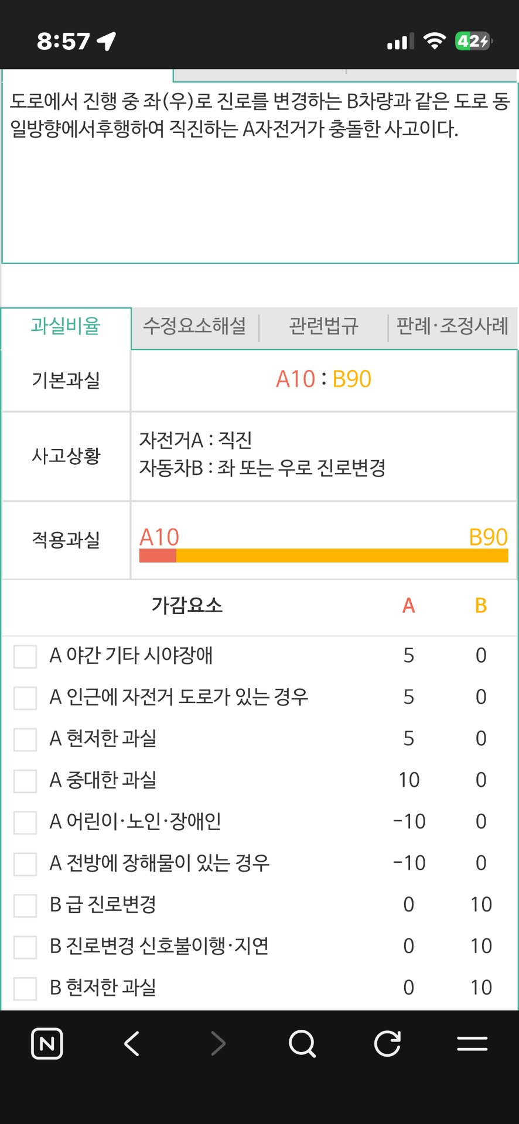The image size is (519, 1124).
Task: Tap the battery indicator icon
Action: click(x=473, y=41)
